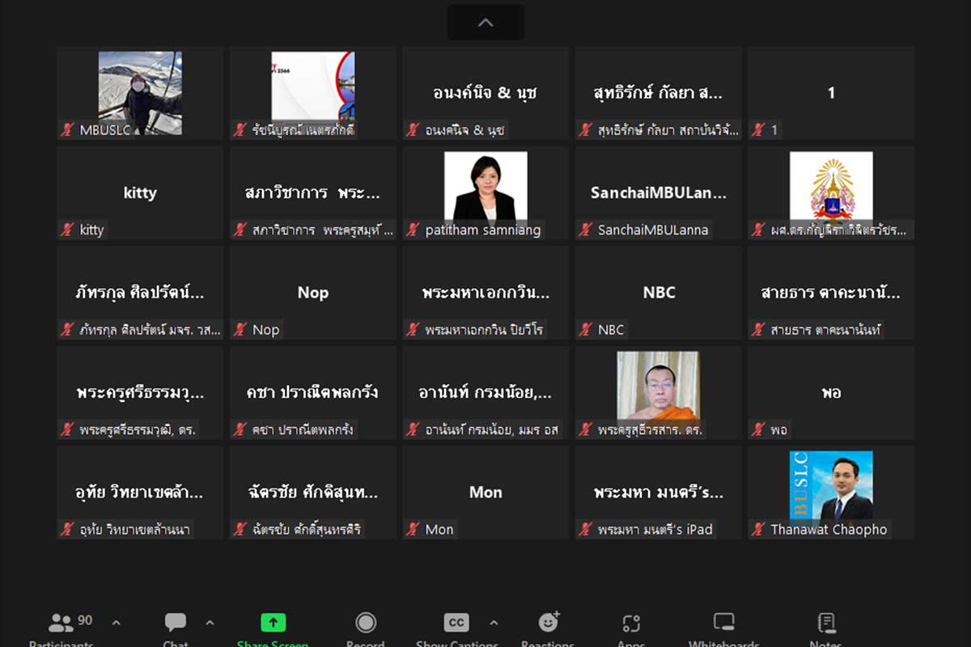Click the Record meeting icon
This screenshot has width=971, height=647.
pos(366,623)
